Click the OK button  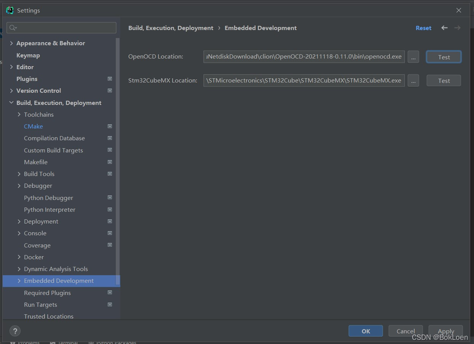(x=365, y=331)
